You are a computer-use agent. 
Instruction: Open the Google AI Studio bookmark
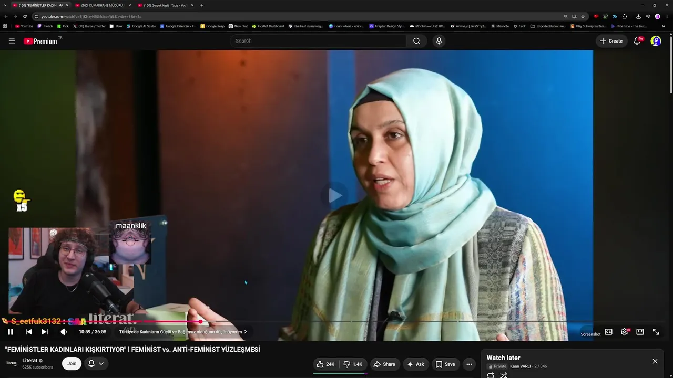pyautogui.click(x=141, y=26)
